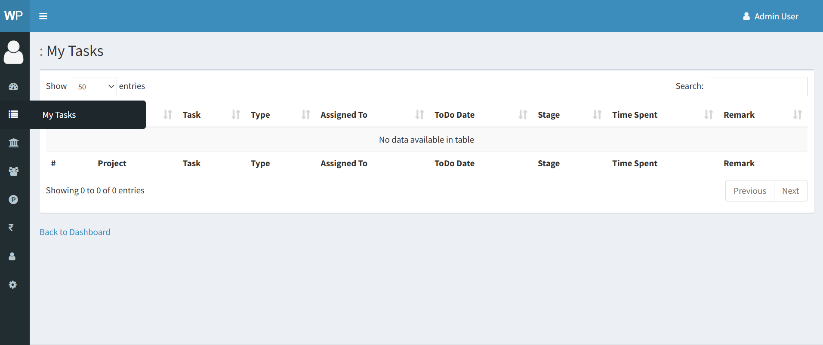Click the Next pagination button
This screenshot has width=823, height=345.
tap(790, 191)
